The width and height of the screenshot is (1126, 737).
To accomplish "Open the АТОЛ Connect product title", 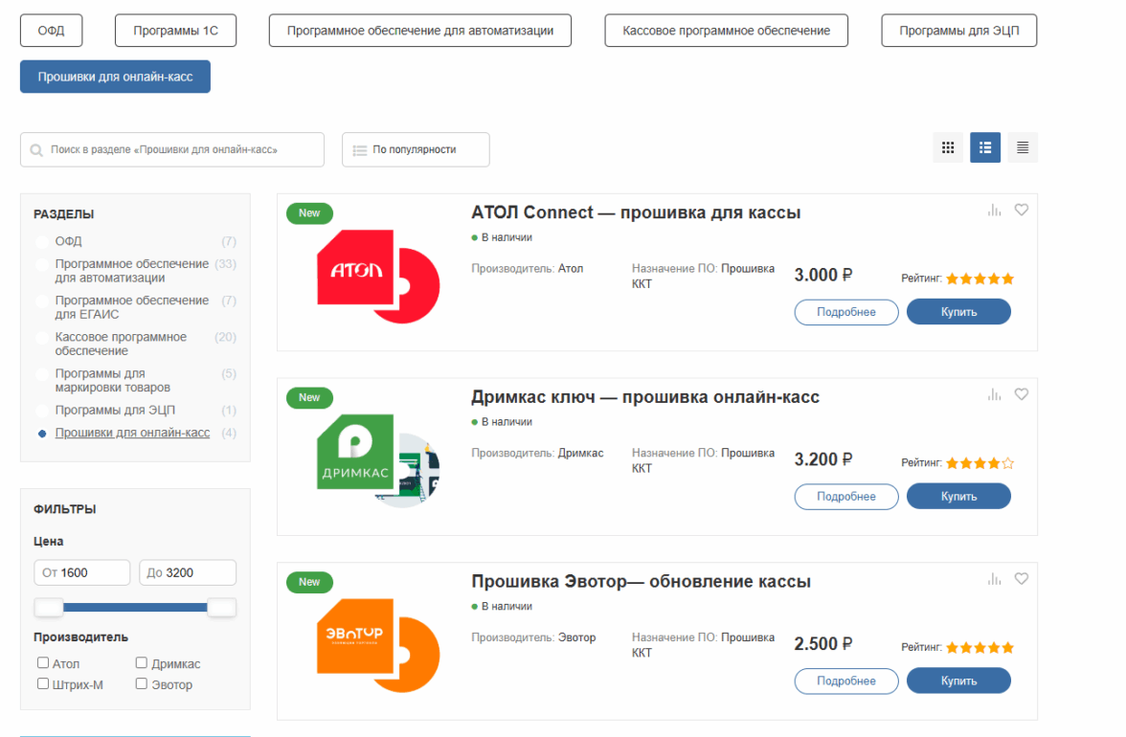I will 636,212.
